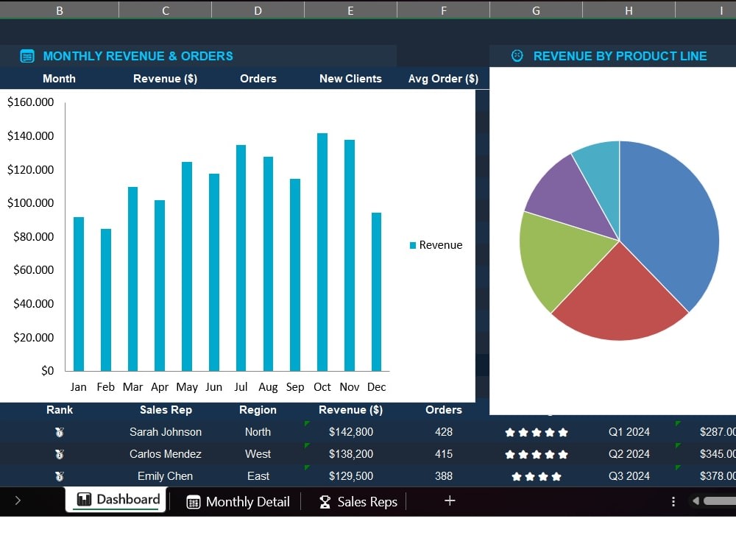Select the Jan bar in the chart
This screenshot has width=736, height=552.
click(79, 294)
